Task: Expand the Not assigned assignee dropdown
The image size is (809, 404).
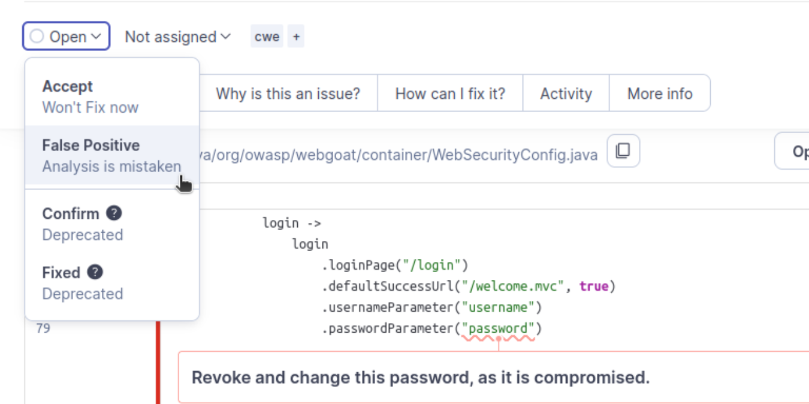Action: point(177,37)
